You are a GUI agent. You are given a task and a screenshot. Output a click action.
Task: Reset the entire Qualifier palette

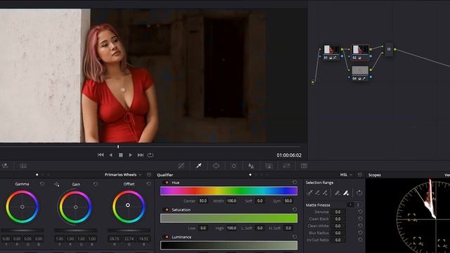click(x=359, y=175)
